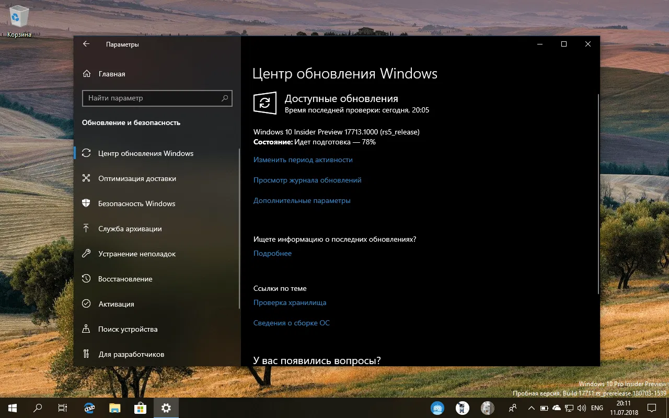
Task: Select the Служба архивации sidebar icon
Action: 86,228
